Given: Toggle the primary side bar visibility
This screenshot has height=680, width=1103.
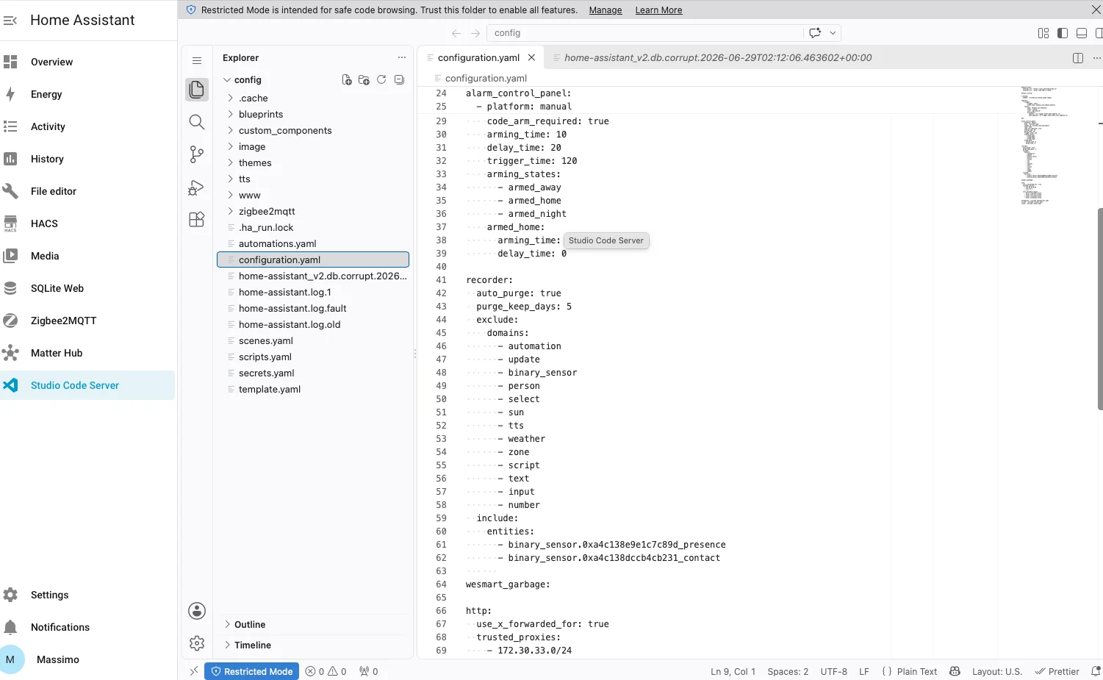Looking at the screenshot, I should pos(1063,33).
